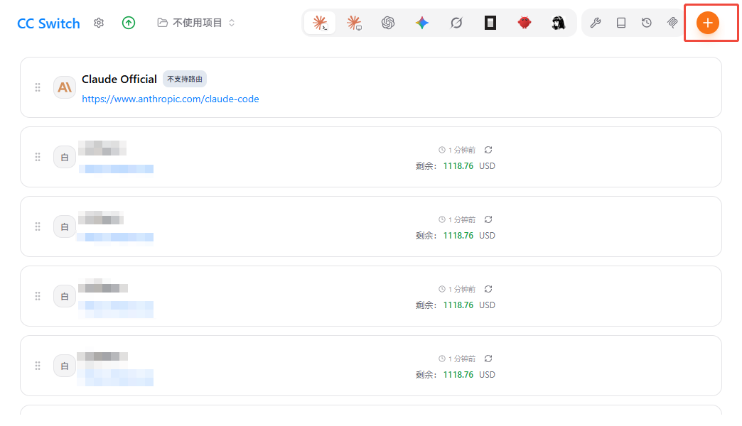Switch to the Claude Desktop monitor tab
The width and height of the screenshot is (742, 426).
[354, 23]
